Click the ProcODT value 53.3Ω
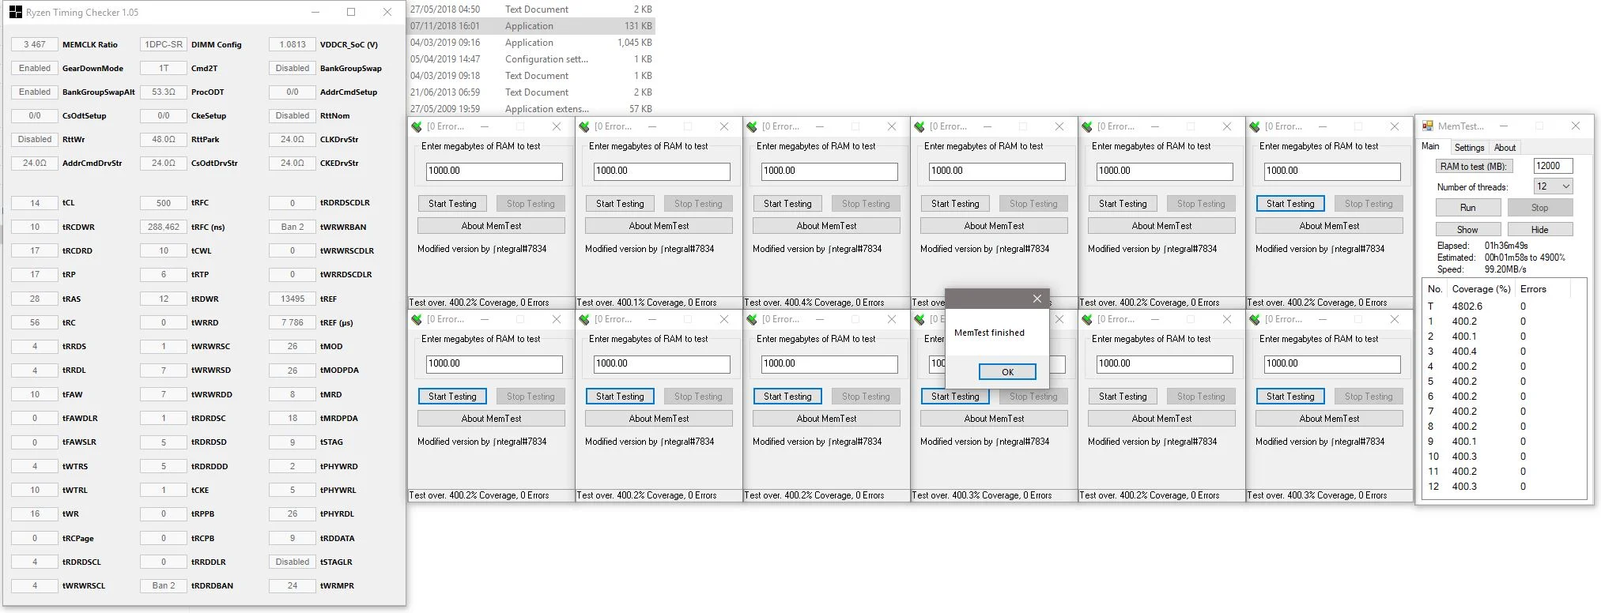The image size is (1601, 613). pyautogui.click(x=164, y=92)
